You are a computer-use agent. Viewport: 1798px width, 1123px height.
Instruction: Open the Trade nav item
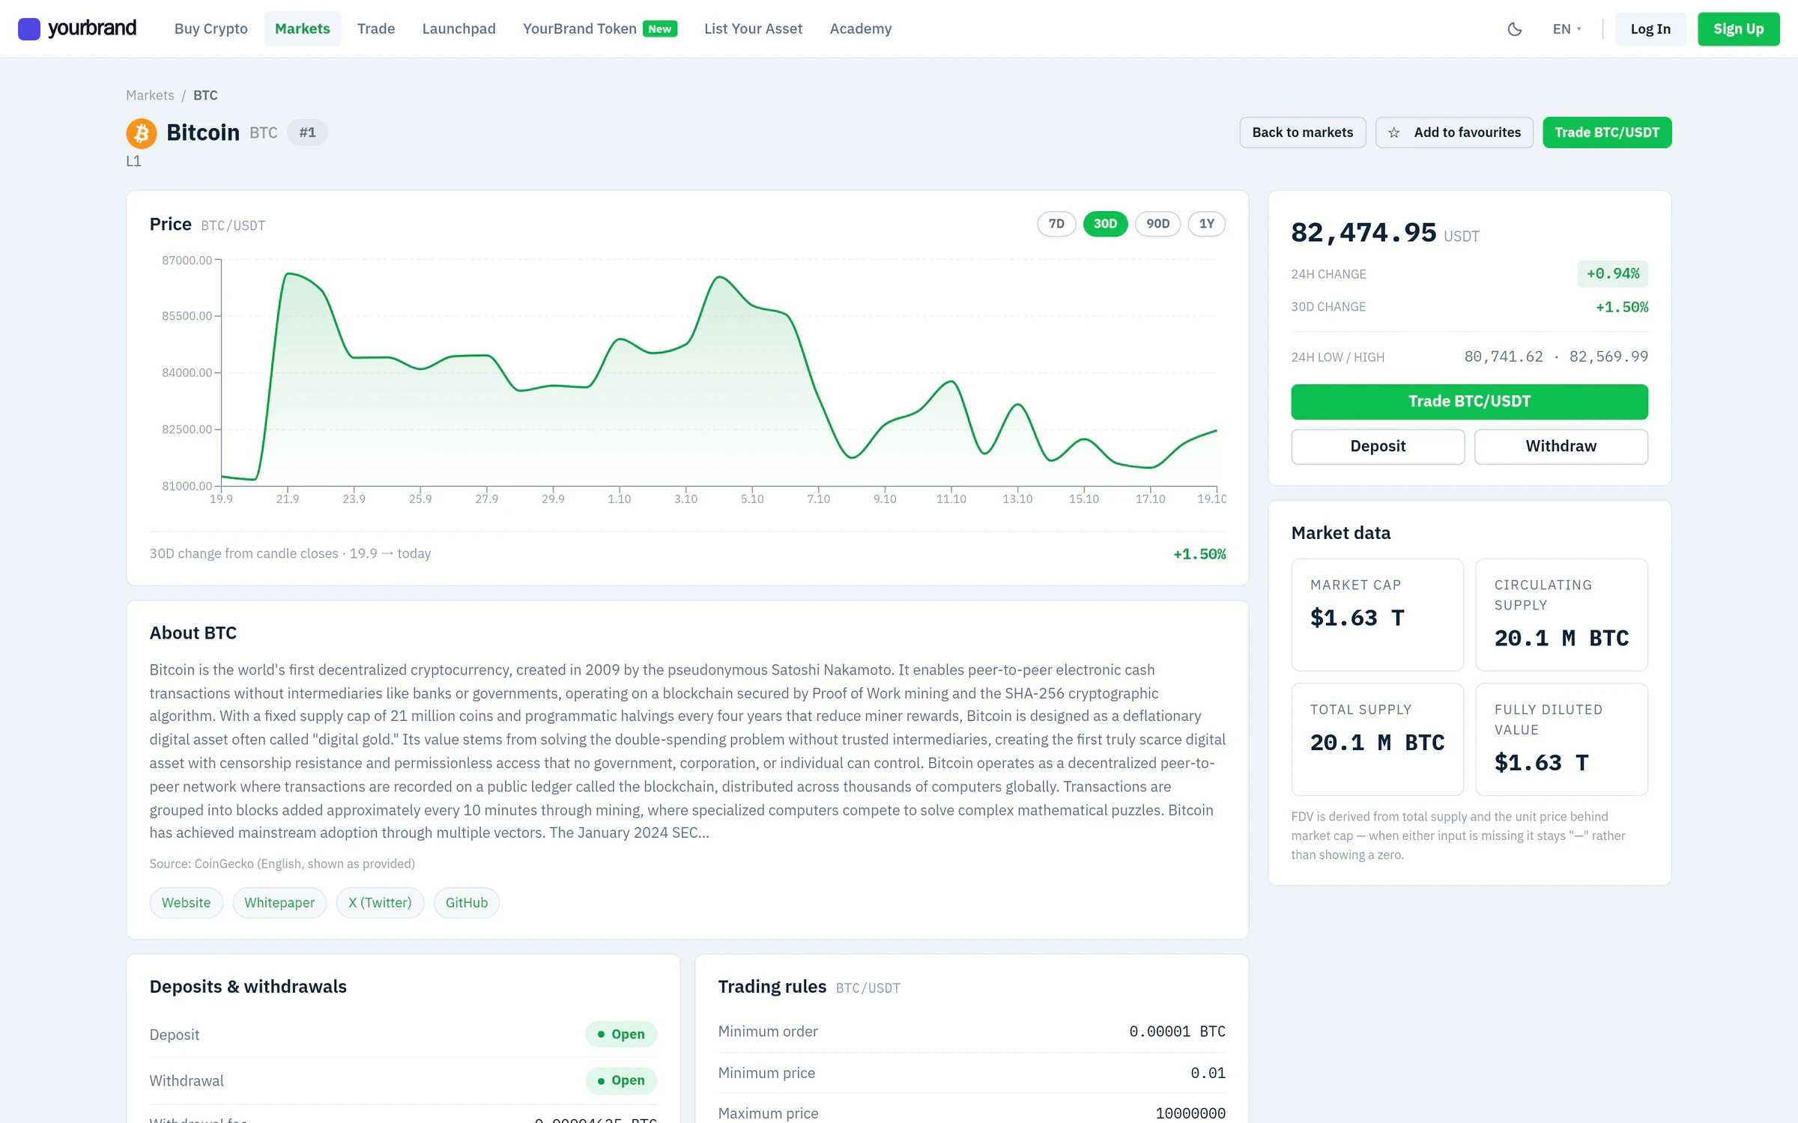tap(375, 28)
